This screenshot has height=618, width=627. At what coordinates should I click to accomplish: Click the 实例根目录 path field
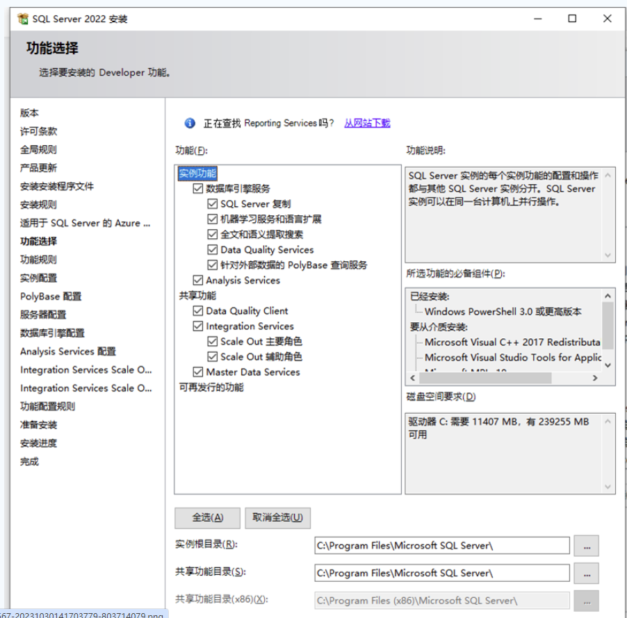[x=442, y=546]
